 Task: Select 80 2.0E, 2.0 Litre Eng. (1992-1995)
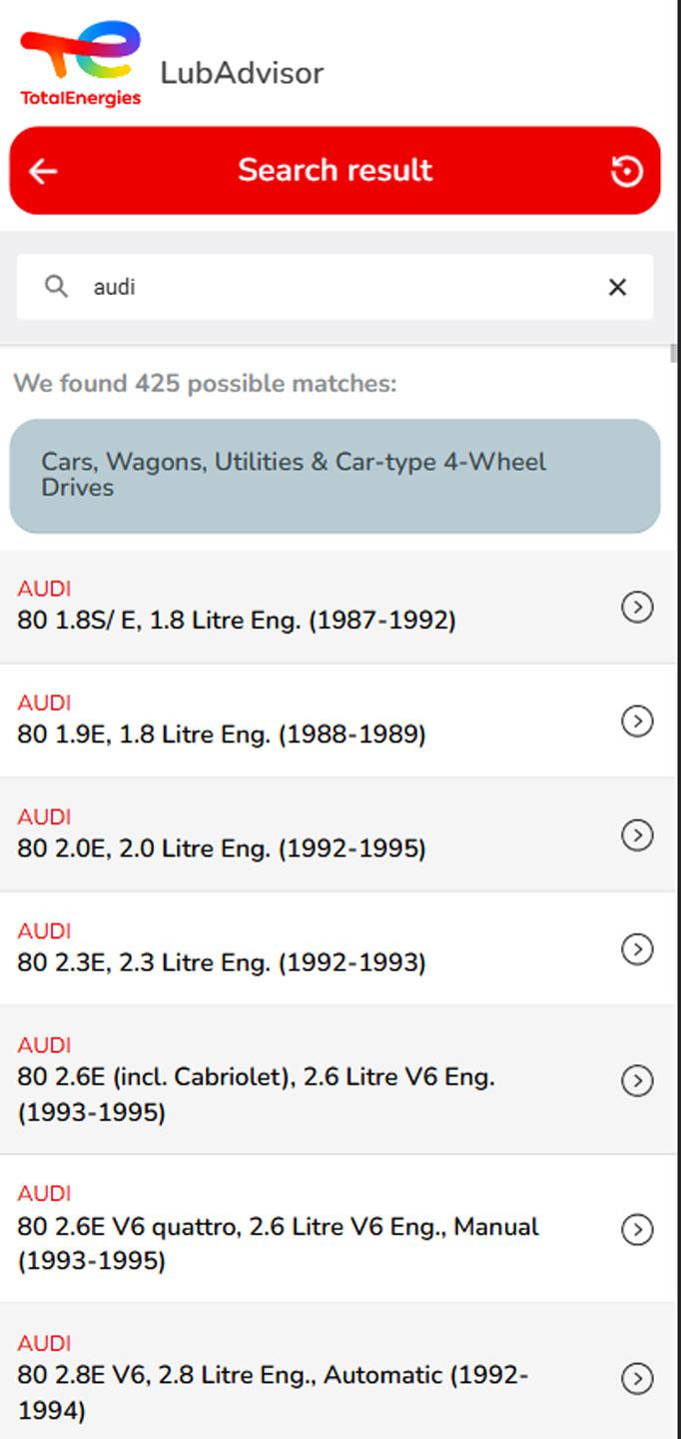(222, 848)
